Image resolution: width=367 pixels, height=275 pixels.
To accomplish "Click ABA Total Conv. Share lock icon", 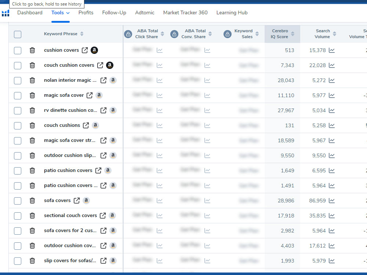I will tap(174, 34).
